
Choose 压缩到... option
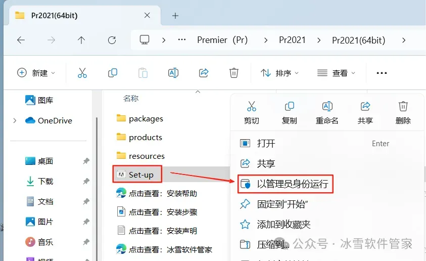(327, 244)
